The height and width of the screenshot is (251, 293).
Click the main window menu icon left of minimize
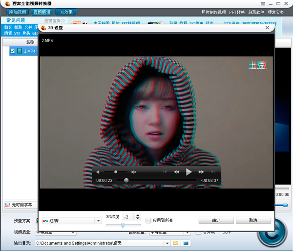tap(263, 3)
